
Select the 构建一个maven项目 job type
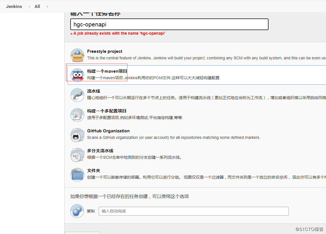107,71
